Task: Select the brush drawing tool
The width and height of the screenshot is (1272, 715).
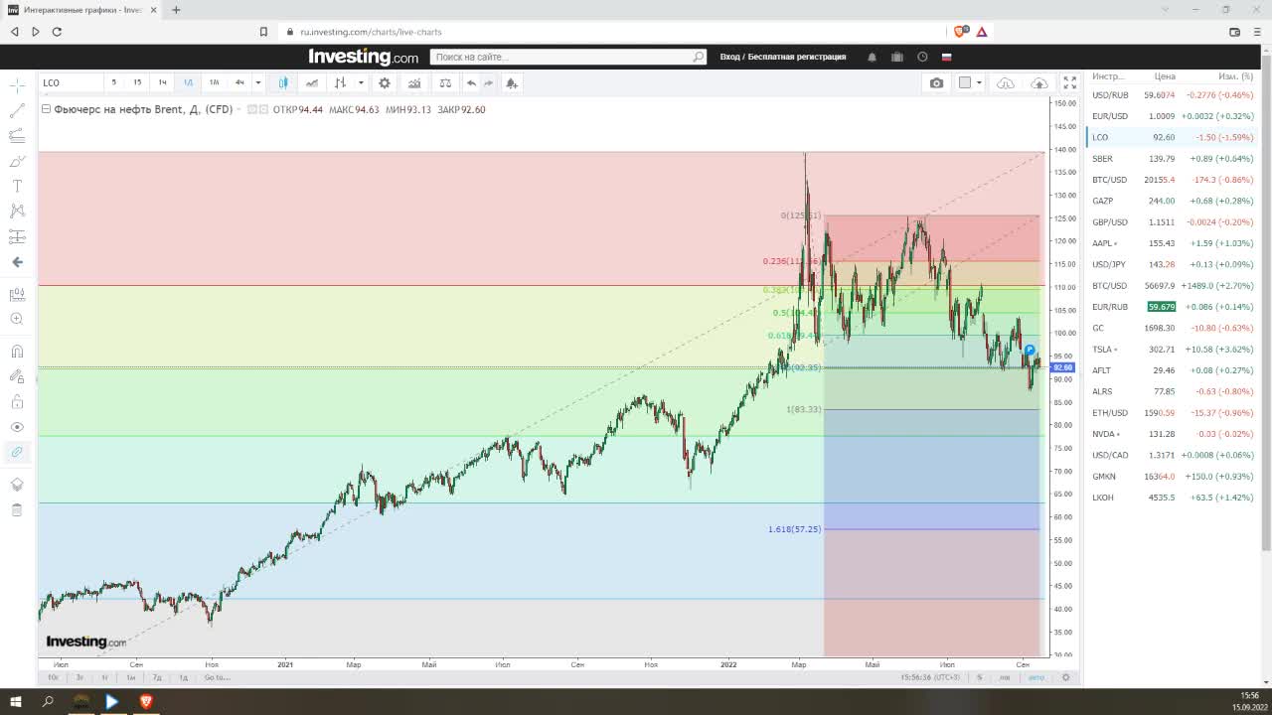Action: [x=17, y=161]
